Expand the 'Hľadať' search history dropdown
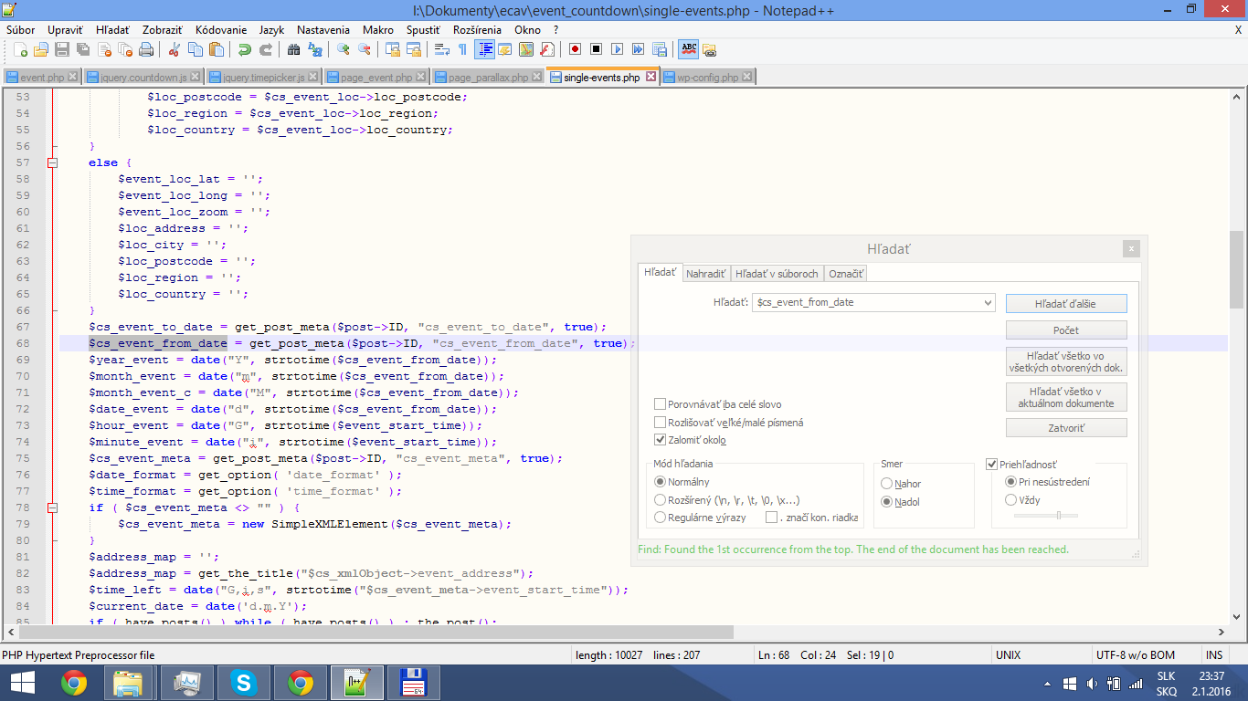Viewport: 1248px width, 701px height. point(988,302)
